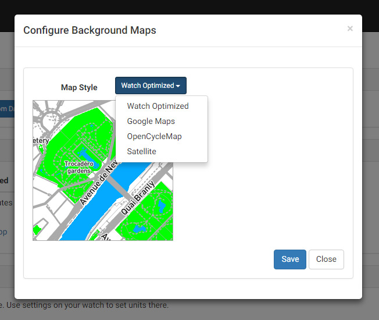Click the caret arrow on the Map Style button
The width and height of the screenshot is (379, 320).
point(178,86)
